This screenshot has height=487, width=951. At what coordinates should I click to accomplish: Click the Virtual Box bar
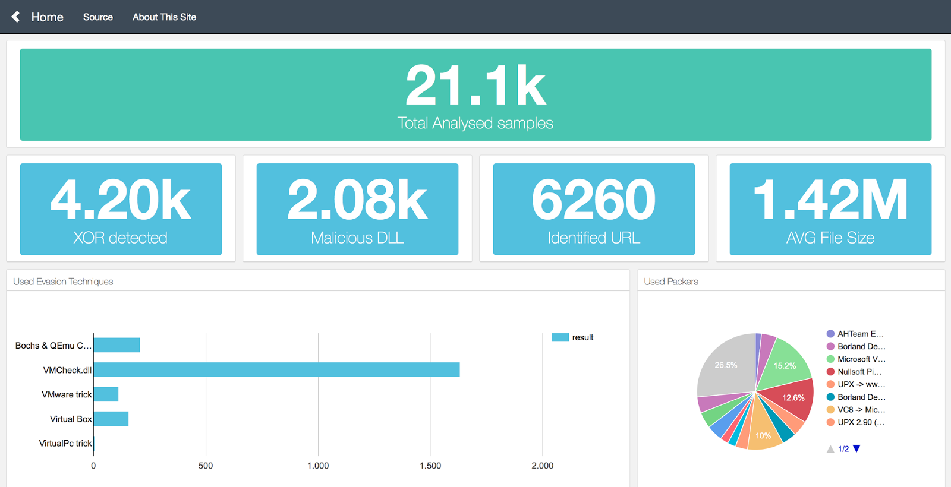[111, 419]
